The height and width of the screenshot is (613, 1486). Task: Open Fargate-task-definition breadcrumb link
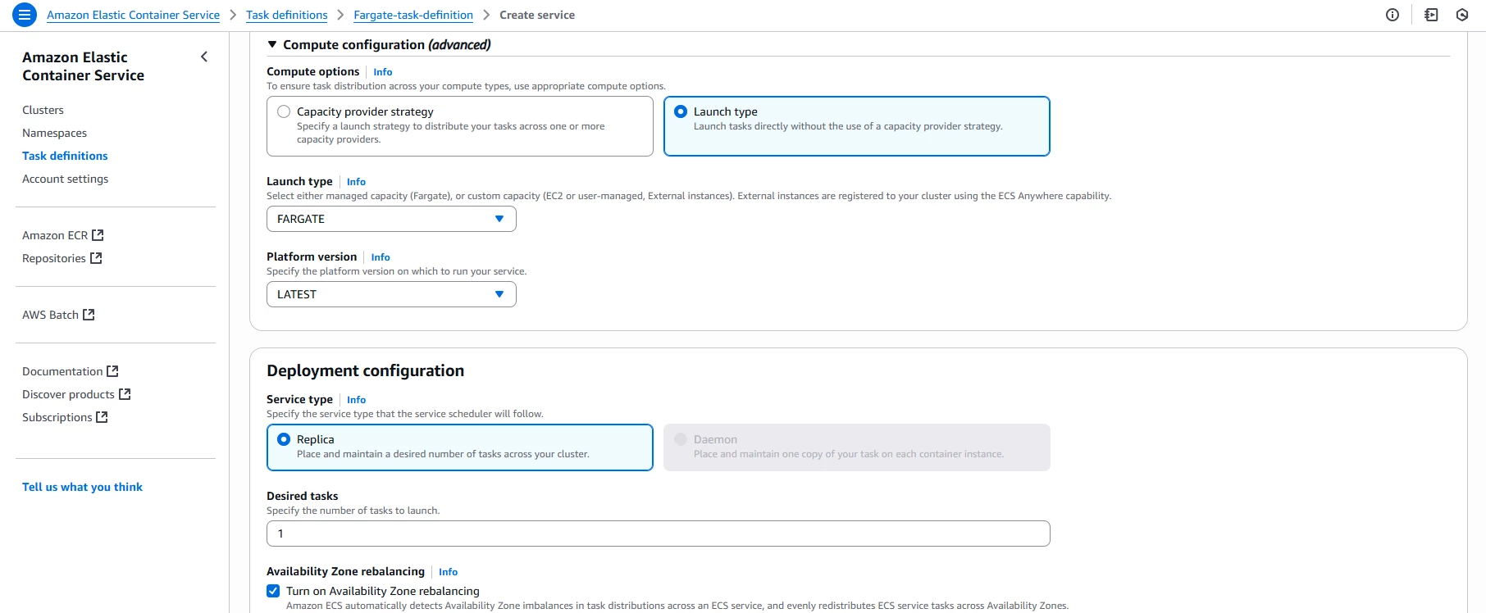click(413, 15)
